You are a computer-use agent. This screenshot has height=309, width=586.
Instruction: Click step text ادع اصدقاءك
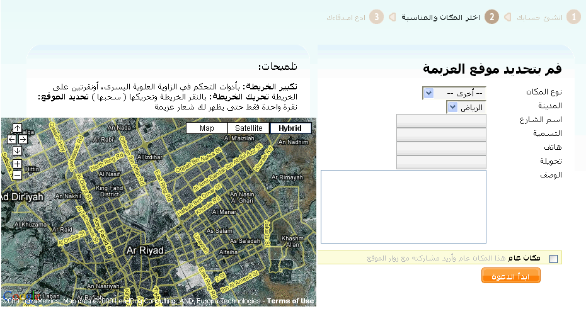pyautogui.click(x=346, y=18)
